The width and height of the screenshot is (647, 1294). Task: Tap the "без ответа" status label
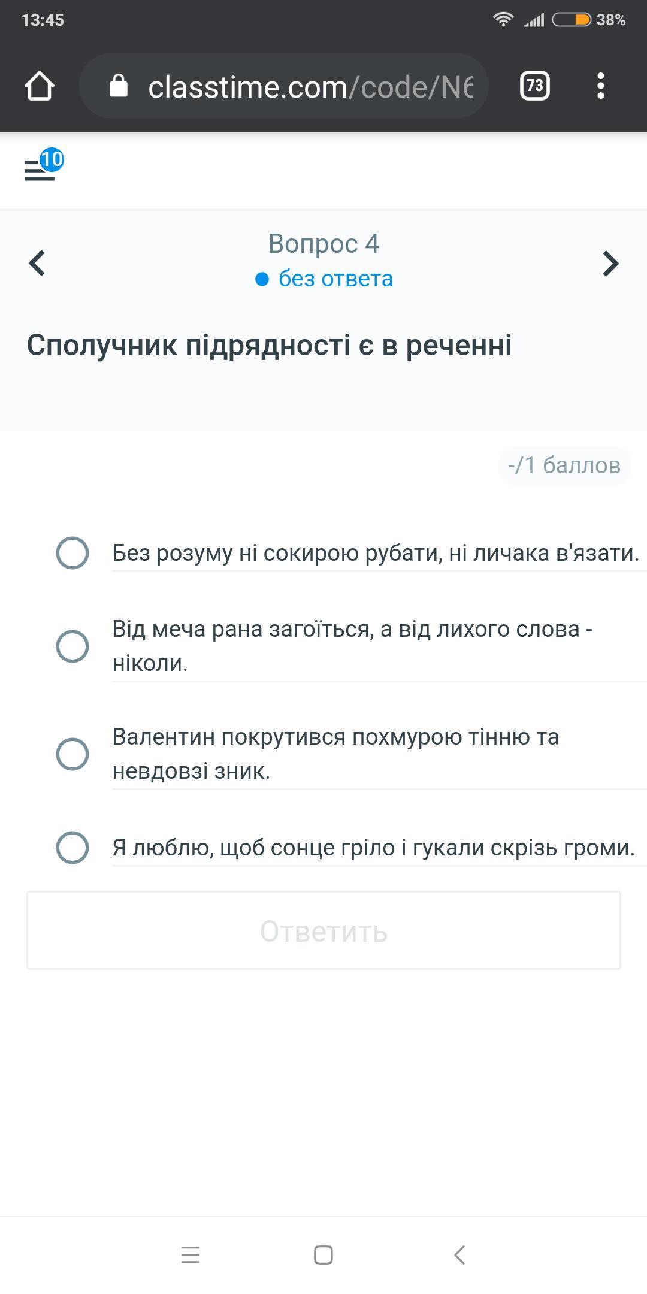(334, 279)
